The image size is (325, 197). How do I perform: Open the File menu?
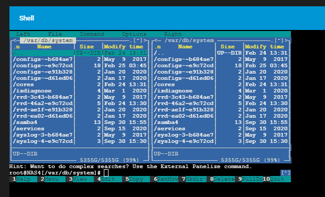coord(55,34)
